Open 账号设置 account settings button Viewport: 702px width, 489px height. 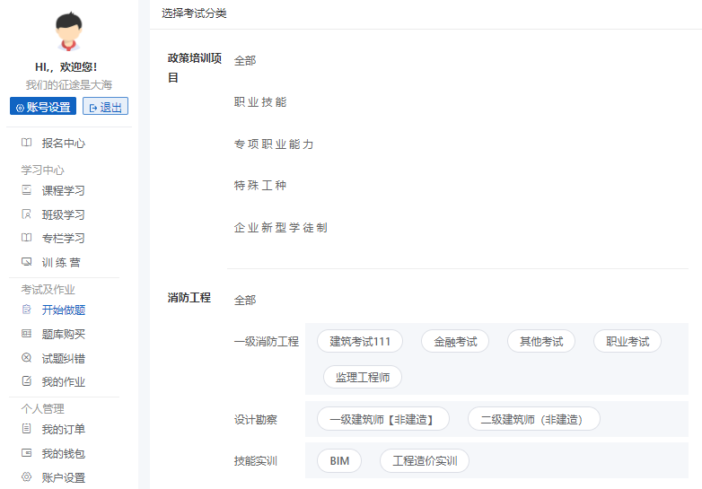[x=43, y=107]
